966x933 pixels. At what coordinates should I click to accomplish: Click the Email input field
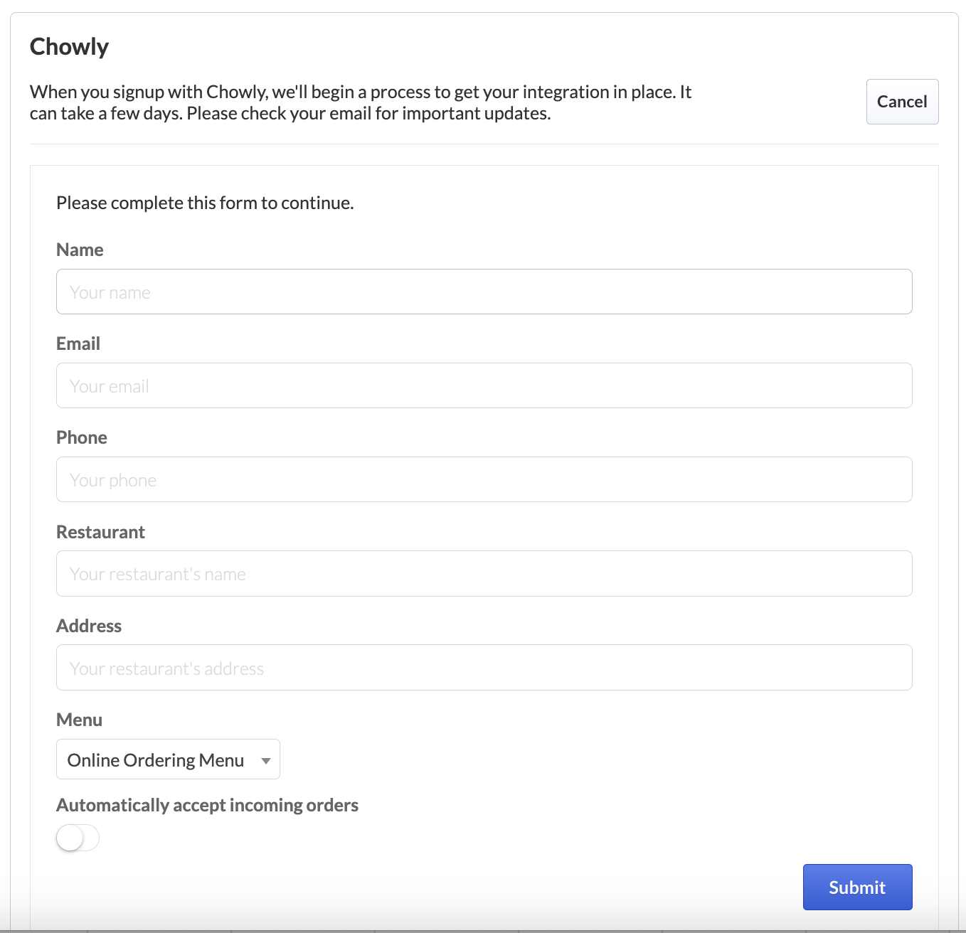point(484,385)
